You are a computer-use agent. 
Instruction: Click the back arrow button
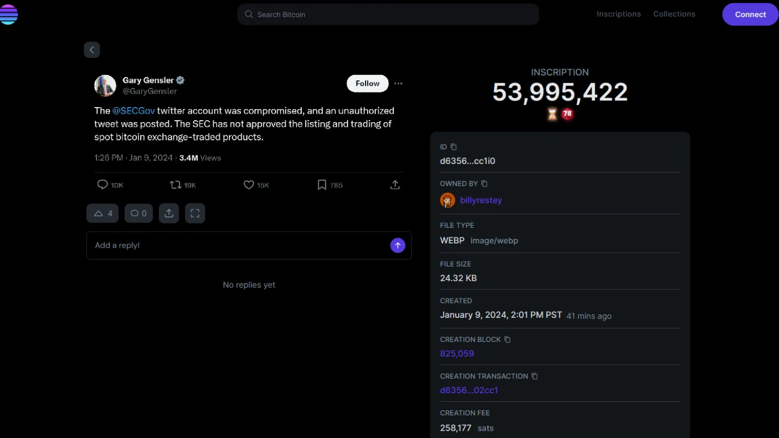(x=92, y=50)
